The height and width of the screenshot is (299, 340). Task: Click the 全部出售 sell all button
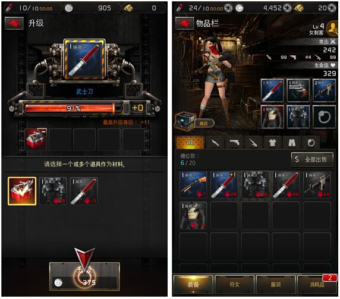click(x=312, y=159)
